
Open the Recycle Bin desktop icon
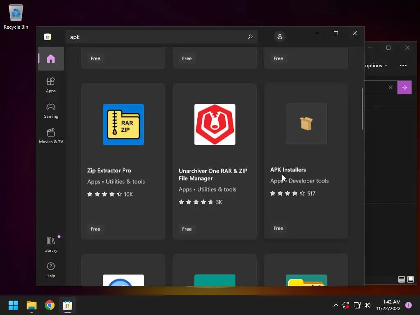click(16, 16)
